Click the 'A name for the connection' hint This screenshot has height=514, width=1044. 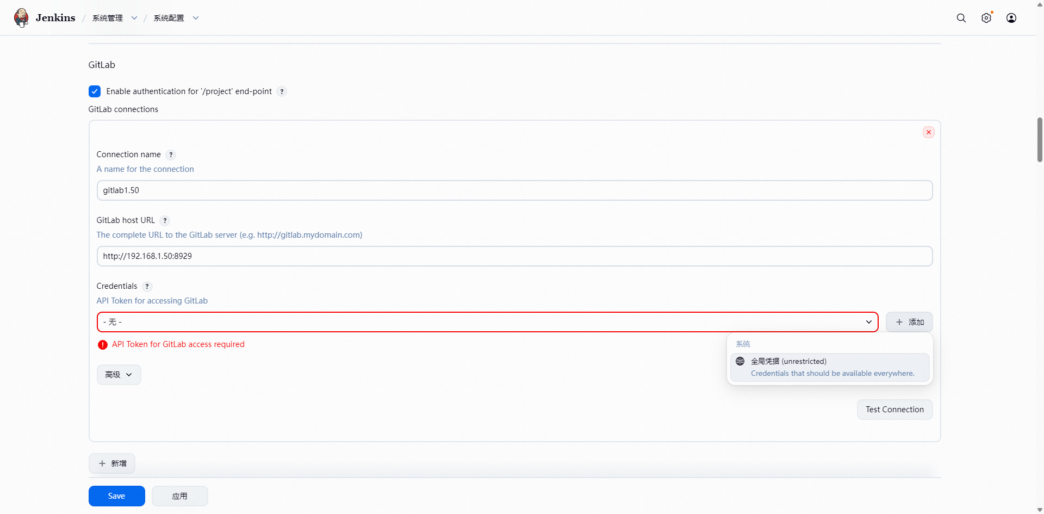click(145, 169)
